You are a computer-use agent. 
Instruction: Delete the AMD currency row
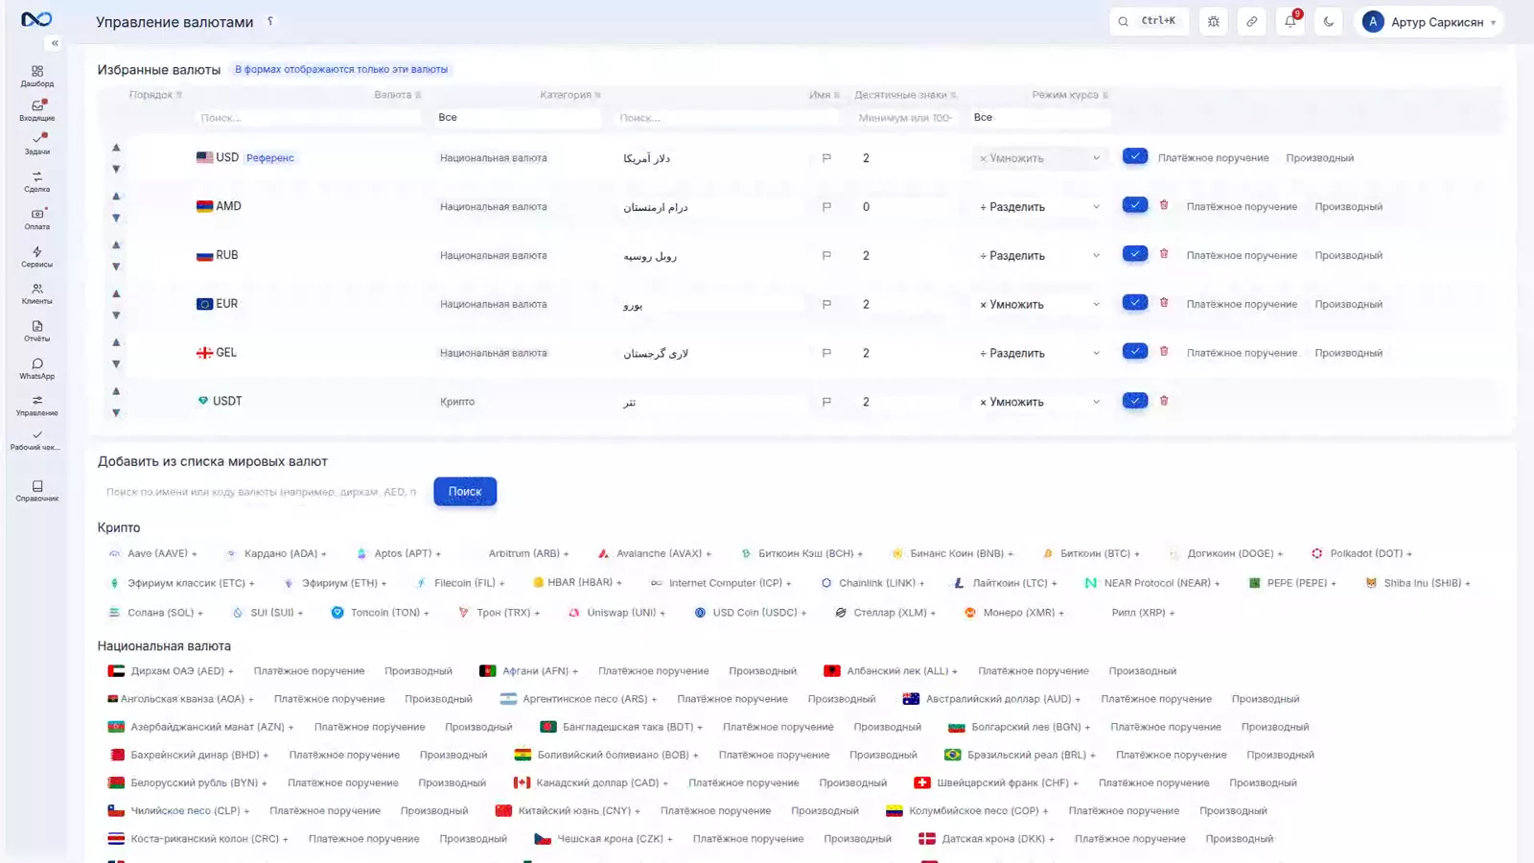tap(1164, 205)
